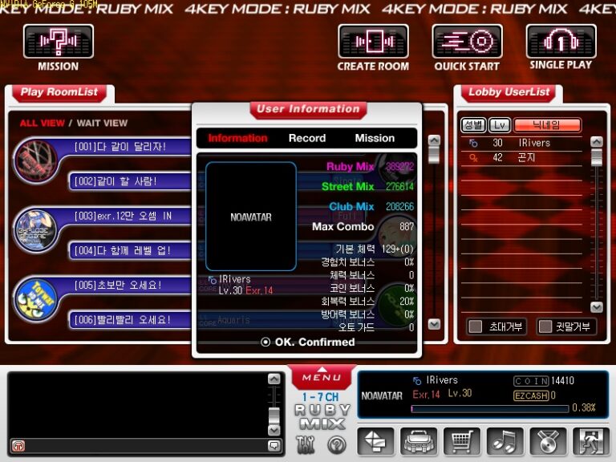Open the shopping cart store icon
Viewport: 616px width, 462px height.
(462, 442)
